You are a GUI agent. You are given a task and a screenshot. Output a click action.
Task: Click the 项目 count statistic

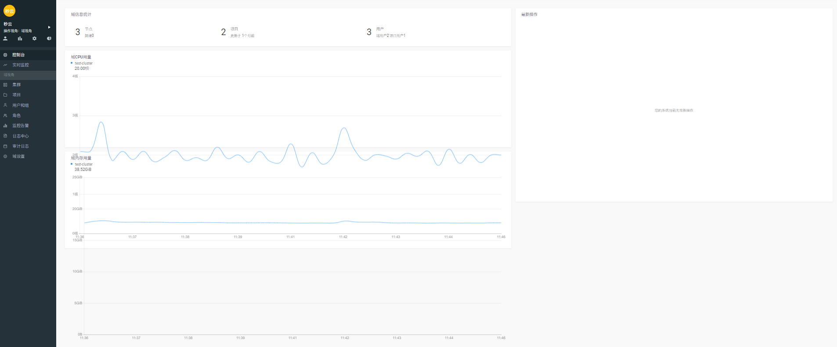[x=224, y=32]
